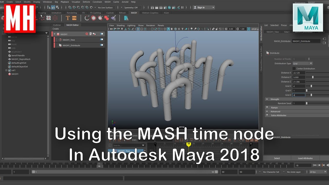Click the light bulb icon in viewport toolbar
This screenshot has height=185, width=329.
[183, 29]
